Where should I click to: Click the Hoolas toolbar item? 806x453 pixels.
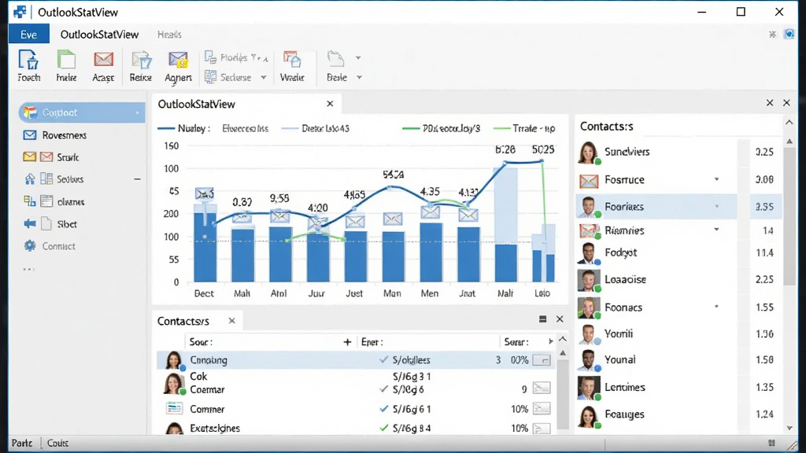click(x=236, y=57)
